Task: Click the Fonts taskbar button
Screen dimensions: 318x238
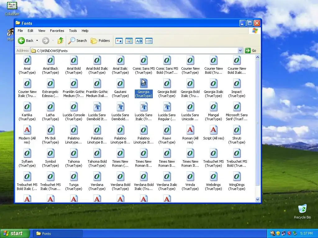Action: coord(58,234)
